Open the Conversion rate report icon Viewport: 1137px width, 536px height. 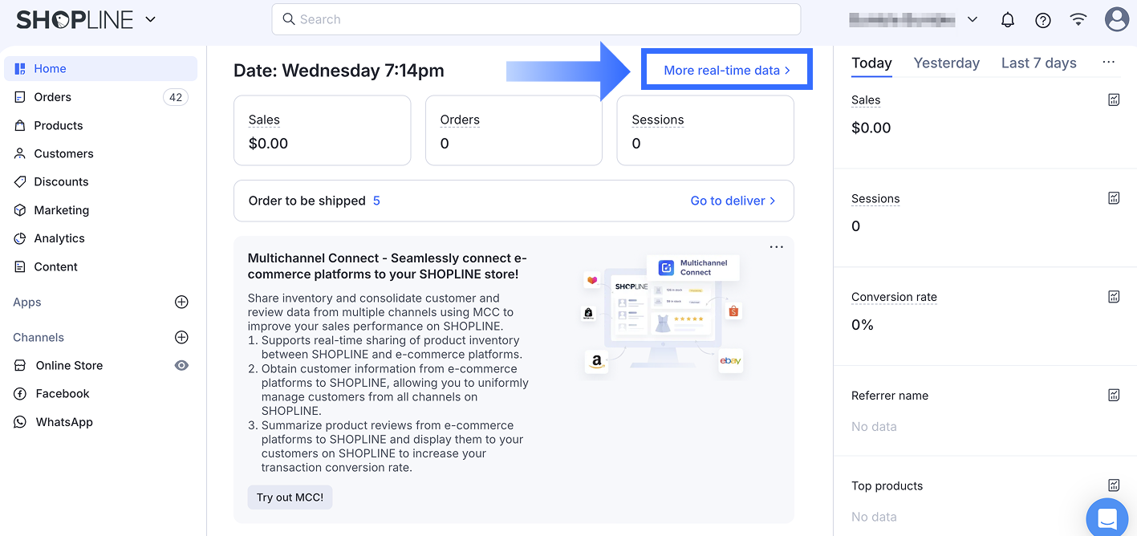coord(1114,297)
